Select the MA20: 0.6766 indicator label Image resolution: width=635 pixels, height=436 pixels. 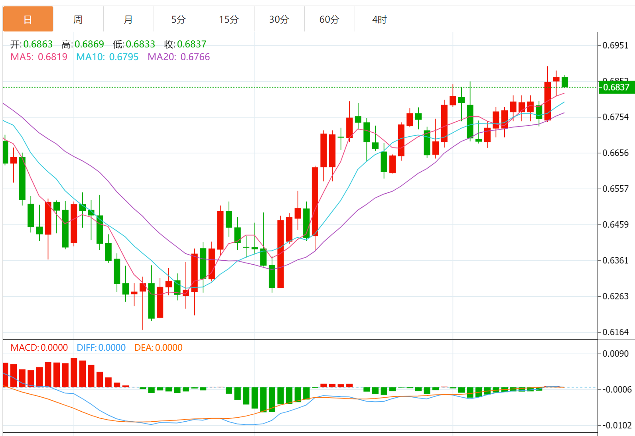click(x=179, y=57)
